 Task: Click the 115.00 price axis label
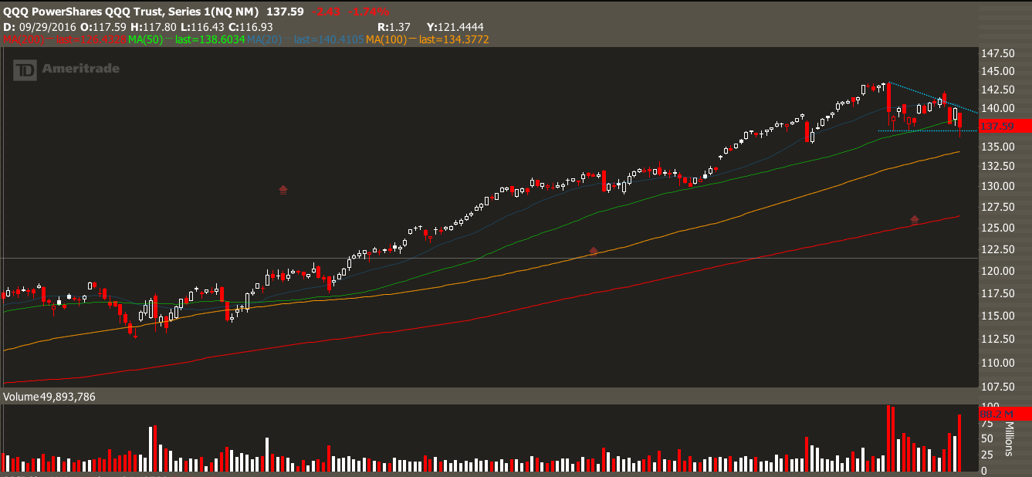point(998,316)
